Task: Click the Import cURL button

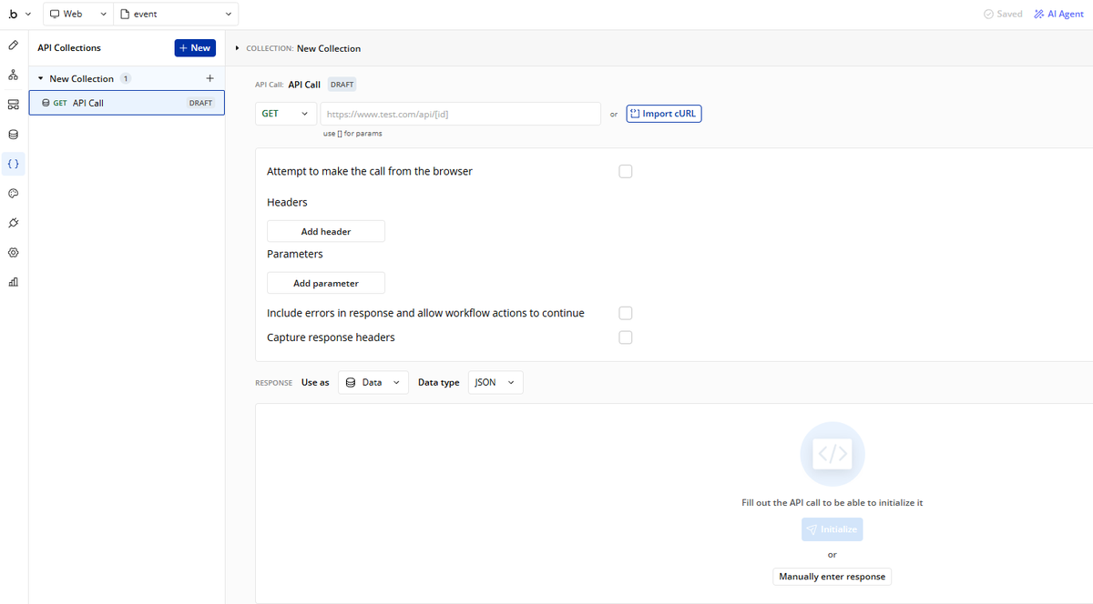Action: (x=664, y=114)
